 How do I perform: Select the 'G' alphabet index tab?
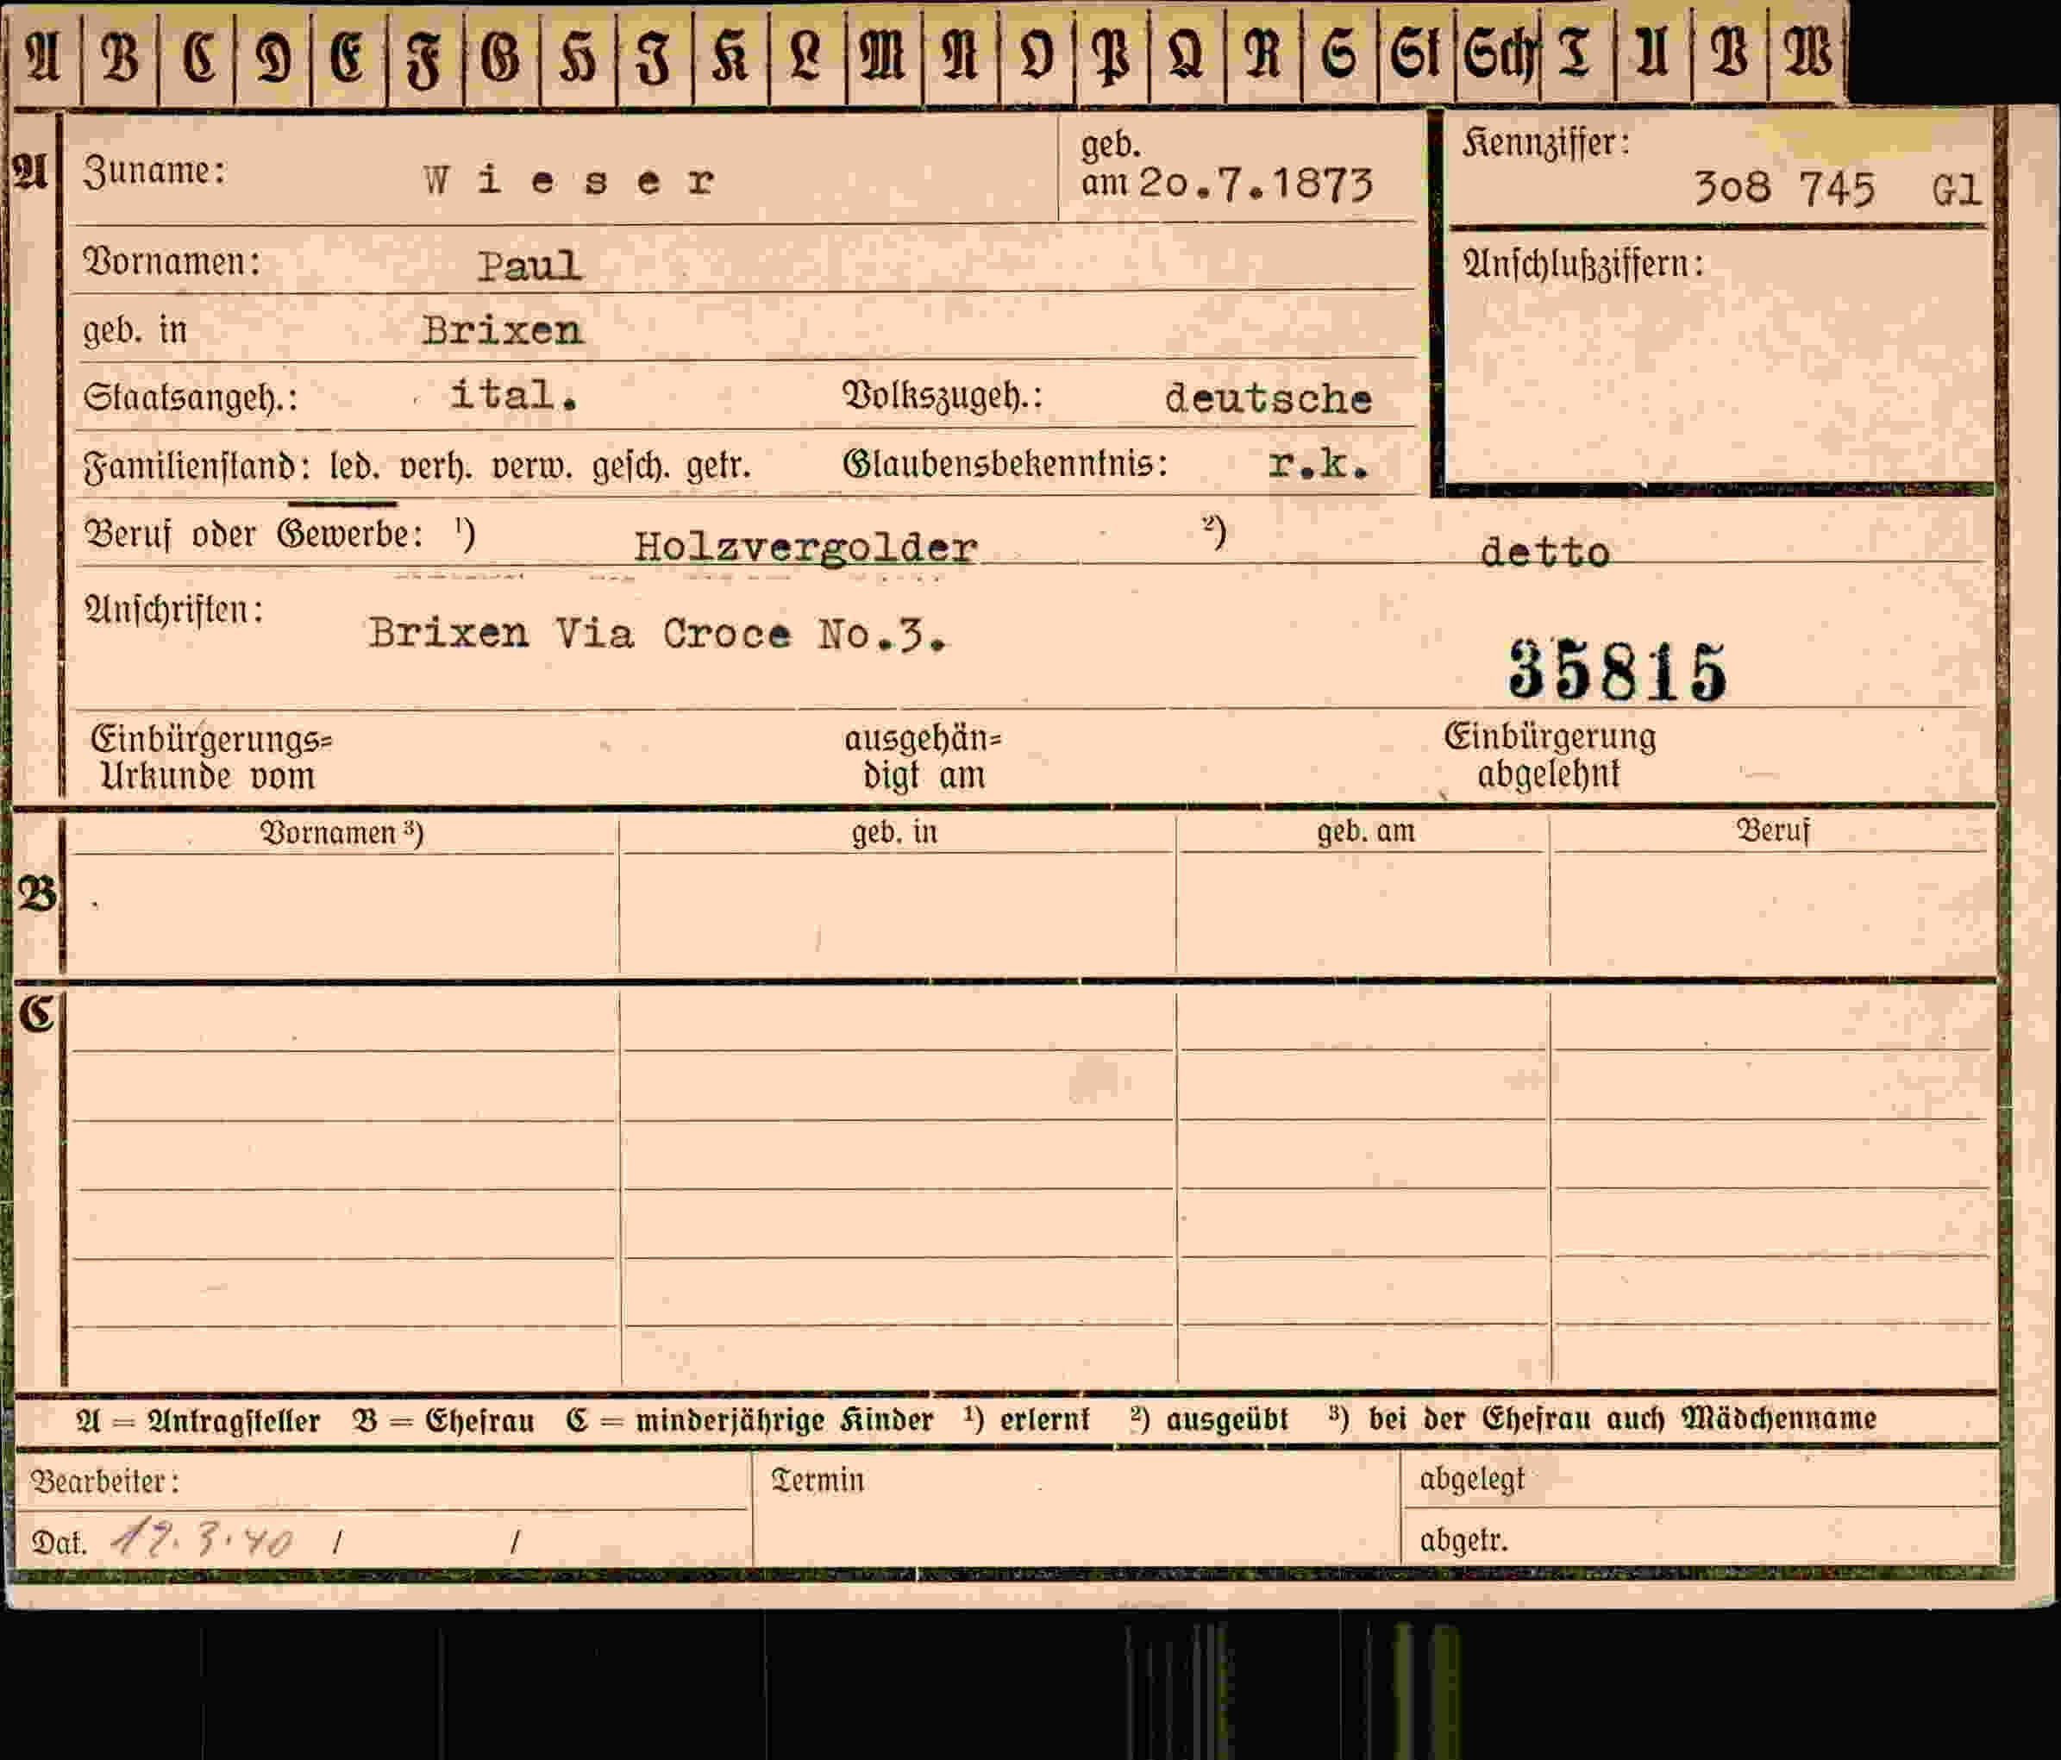point(503,54)
